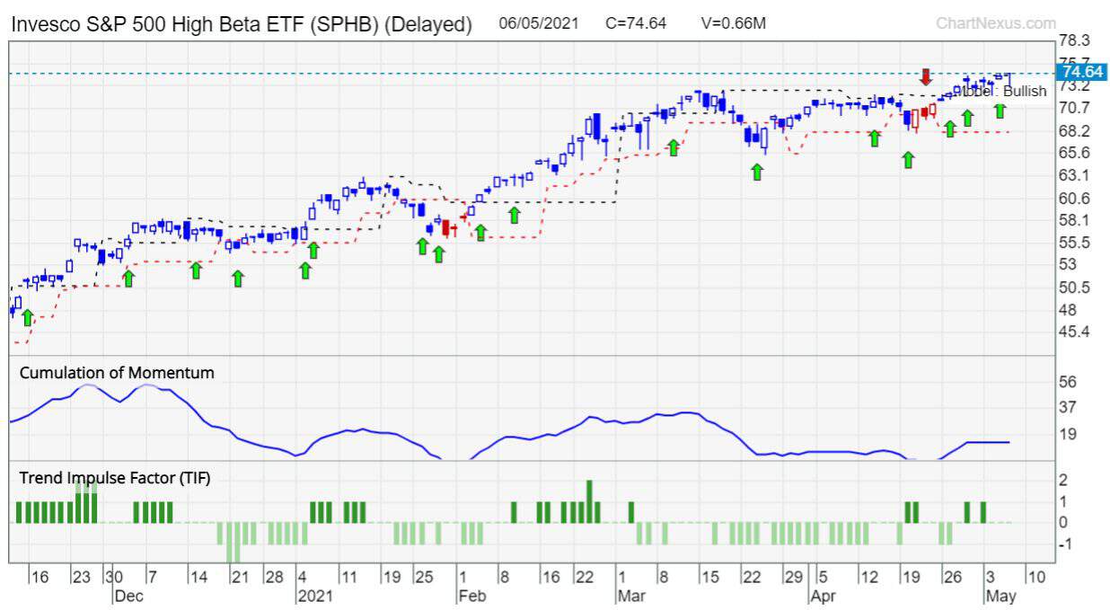The width and height of the screenshot is (1110, 610).
Task: Click the 56 value on the momentum scale
Action: pos(1068,382)
